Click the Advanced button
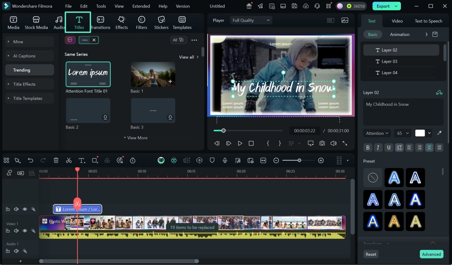Viewport: 452px width, 265px height. [431, 254]
